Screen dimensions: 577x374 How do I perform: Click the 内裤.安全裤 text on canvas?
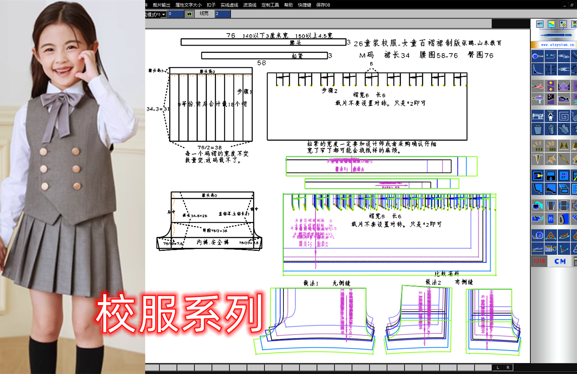click(213, 242)
